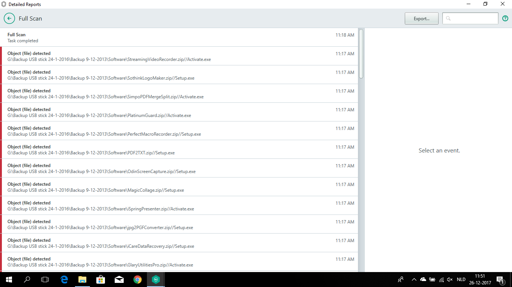The image size is (512, 287).
Task: Focus the report search field
Action: 470,18
